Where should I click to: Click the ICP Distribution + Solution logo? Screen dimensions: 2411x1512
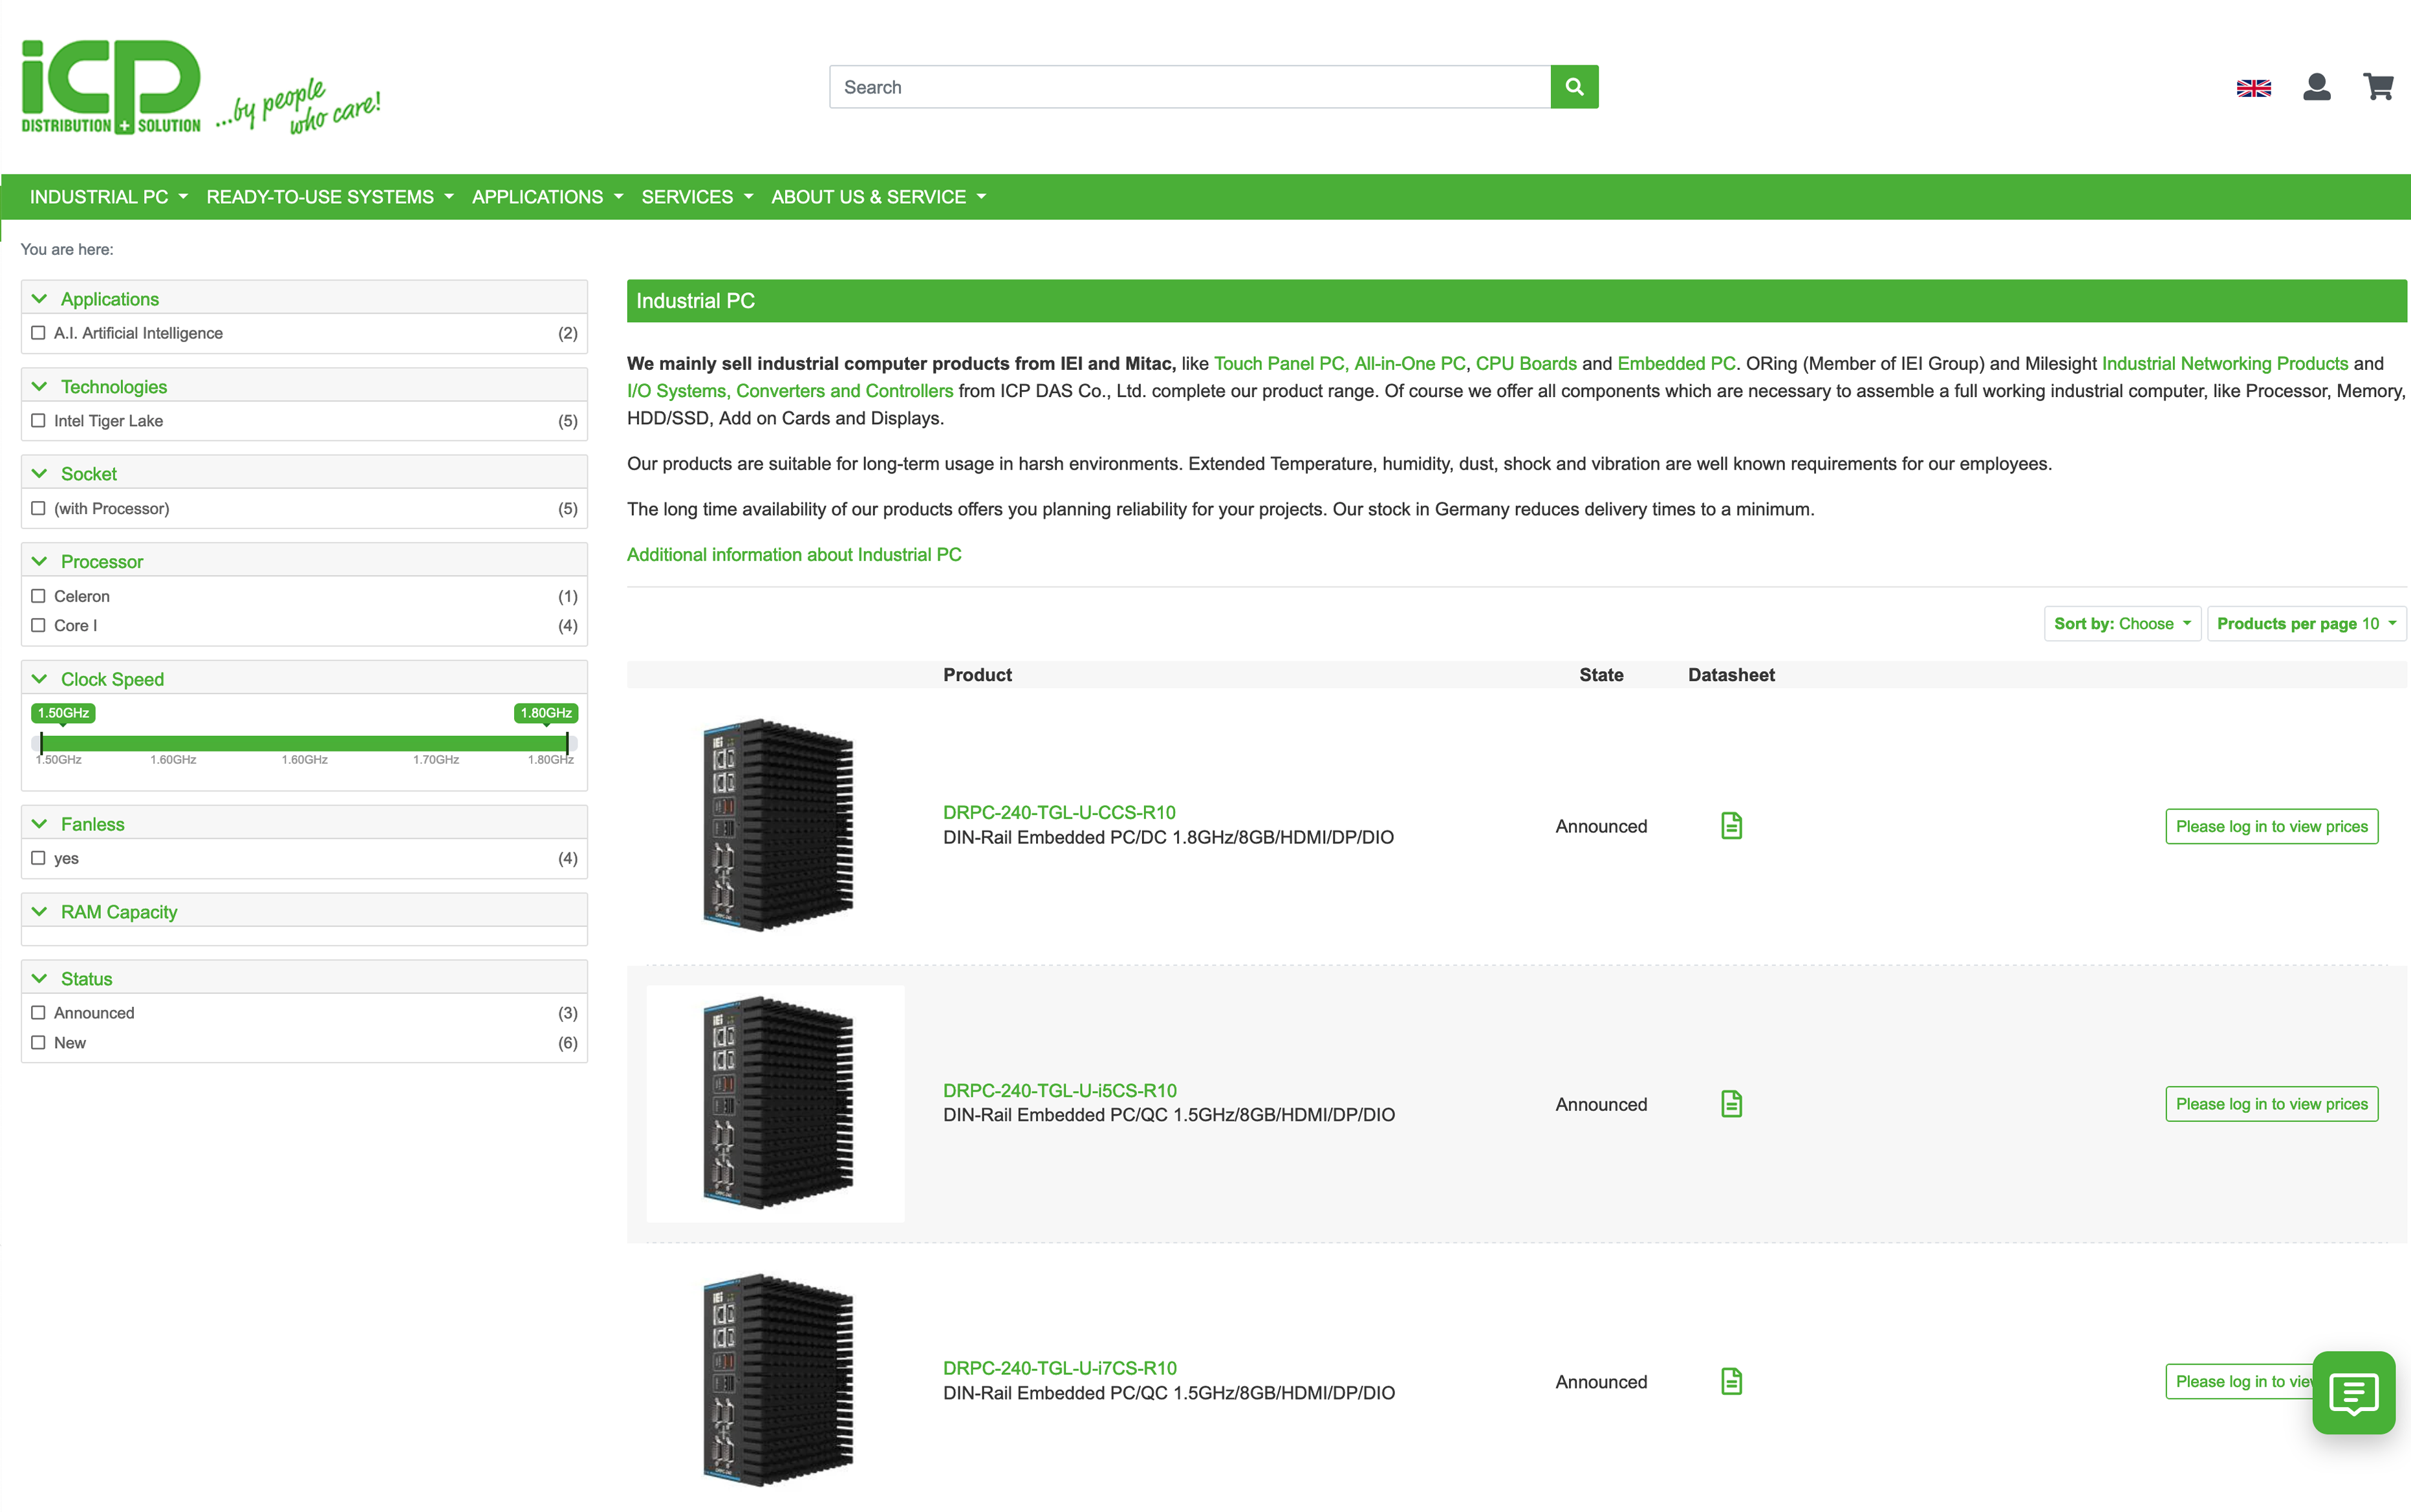[x=111, y=87]
